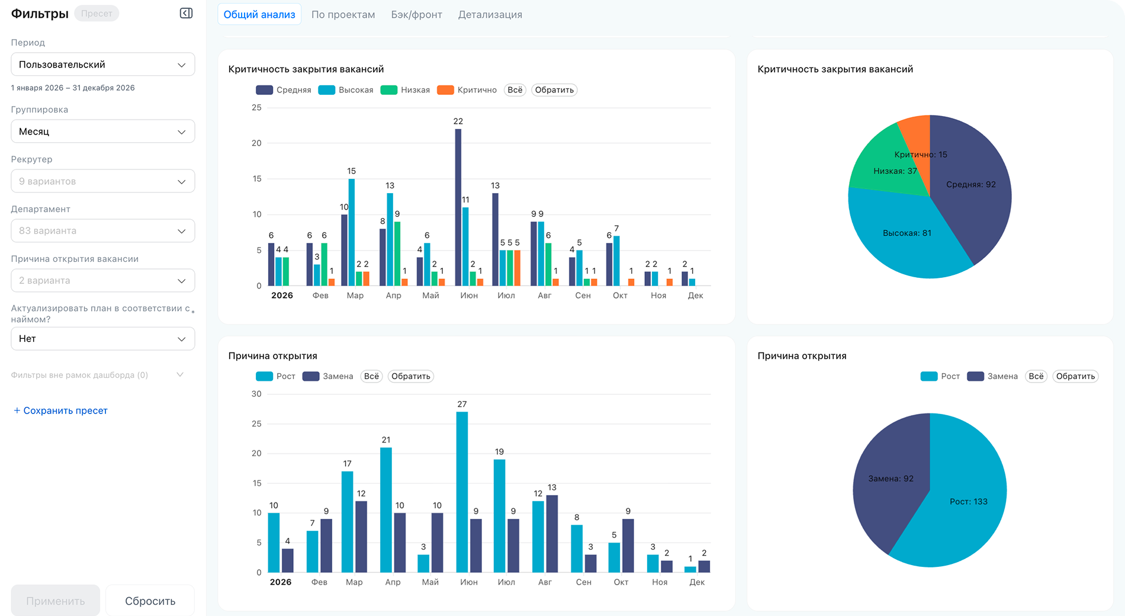Click the orange Критично legend swatch
The image size is (1125, 616).
click(x=445, y=90)
